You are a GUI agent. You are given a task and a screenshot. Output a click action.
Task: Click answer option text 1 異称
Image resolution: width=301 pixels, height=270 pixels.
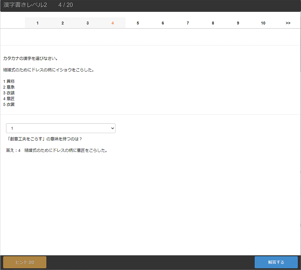click(9, 81)
